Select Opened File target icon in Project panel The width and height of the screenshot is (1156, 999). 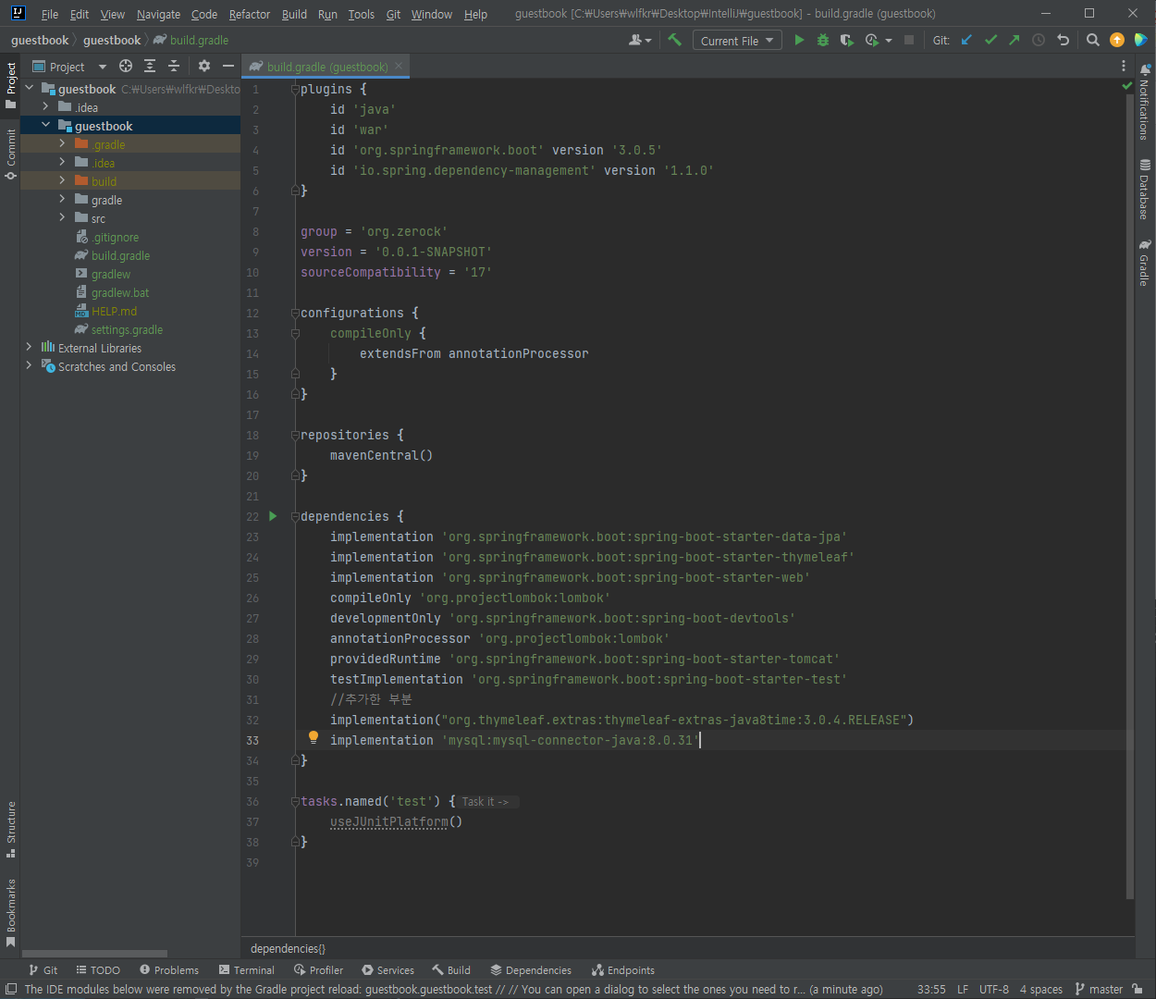coord(126,66)
